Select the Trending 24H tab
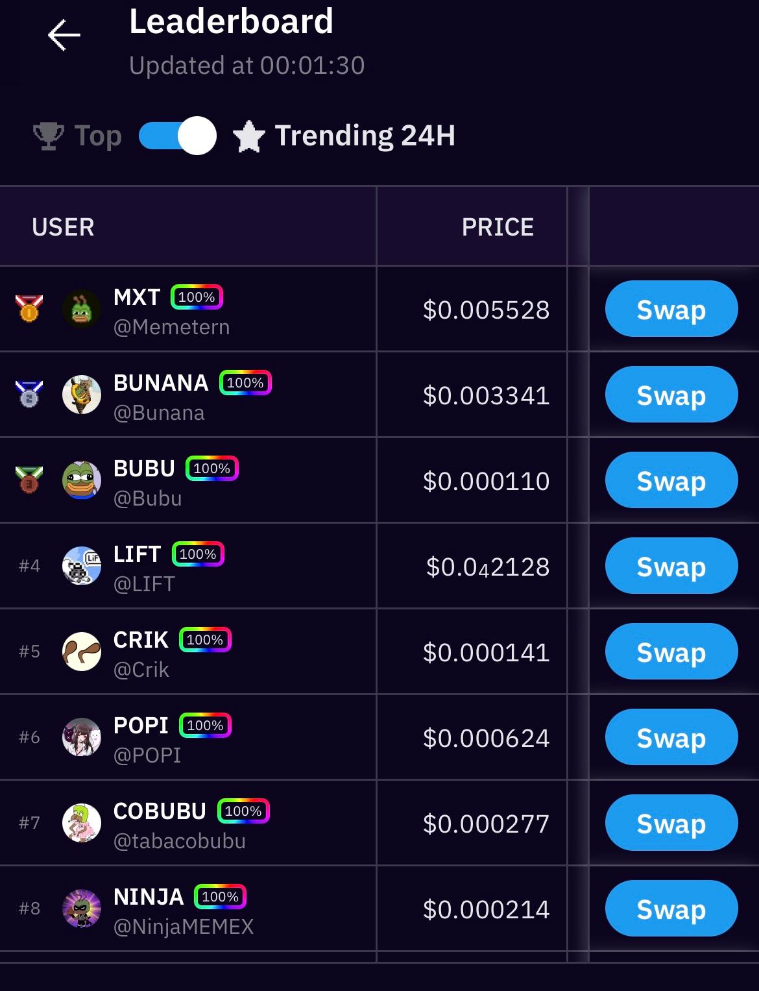 pyautogui.click(x=344, y=136)
